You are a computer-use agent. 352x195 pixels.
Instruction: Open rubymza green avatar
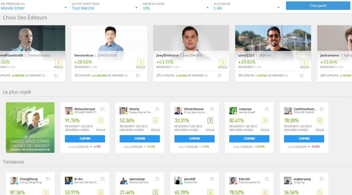(x=233, y=110)
